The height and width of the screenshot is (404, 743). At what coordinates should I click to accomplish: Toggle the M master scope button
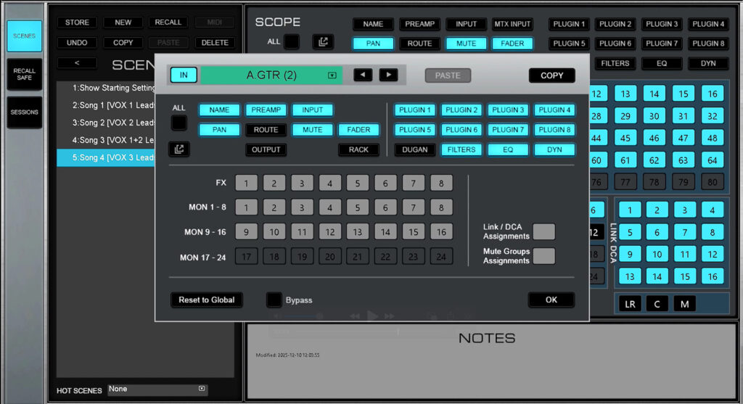point(685,304)
